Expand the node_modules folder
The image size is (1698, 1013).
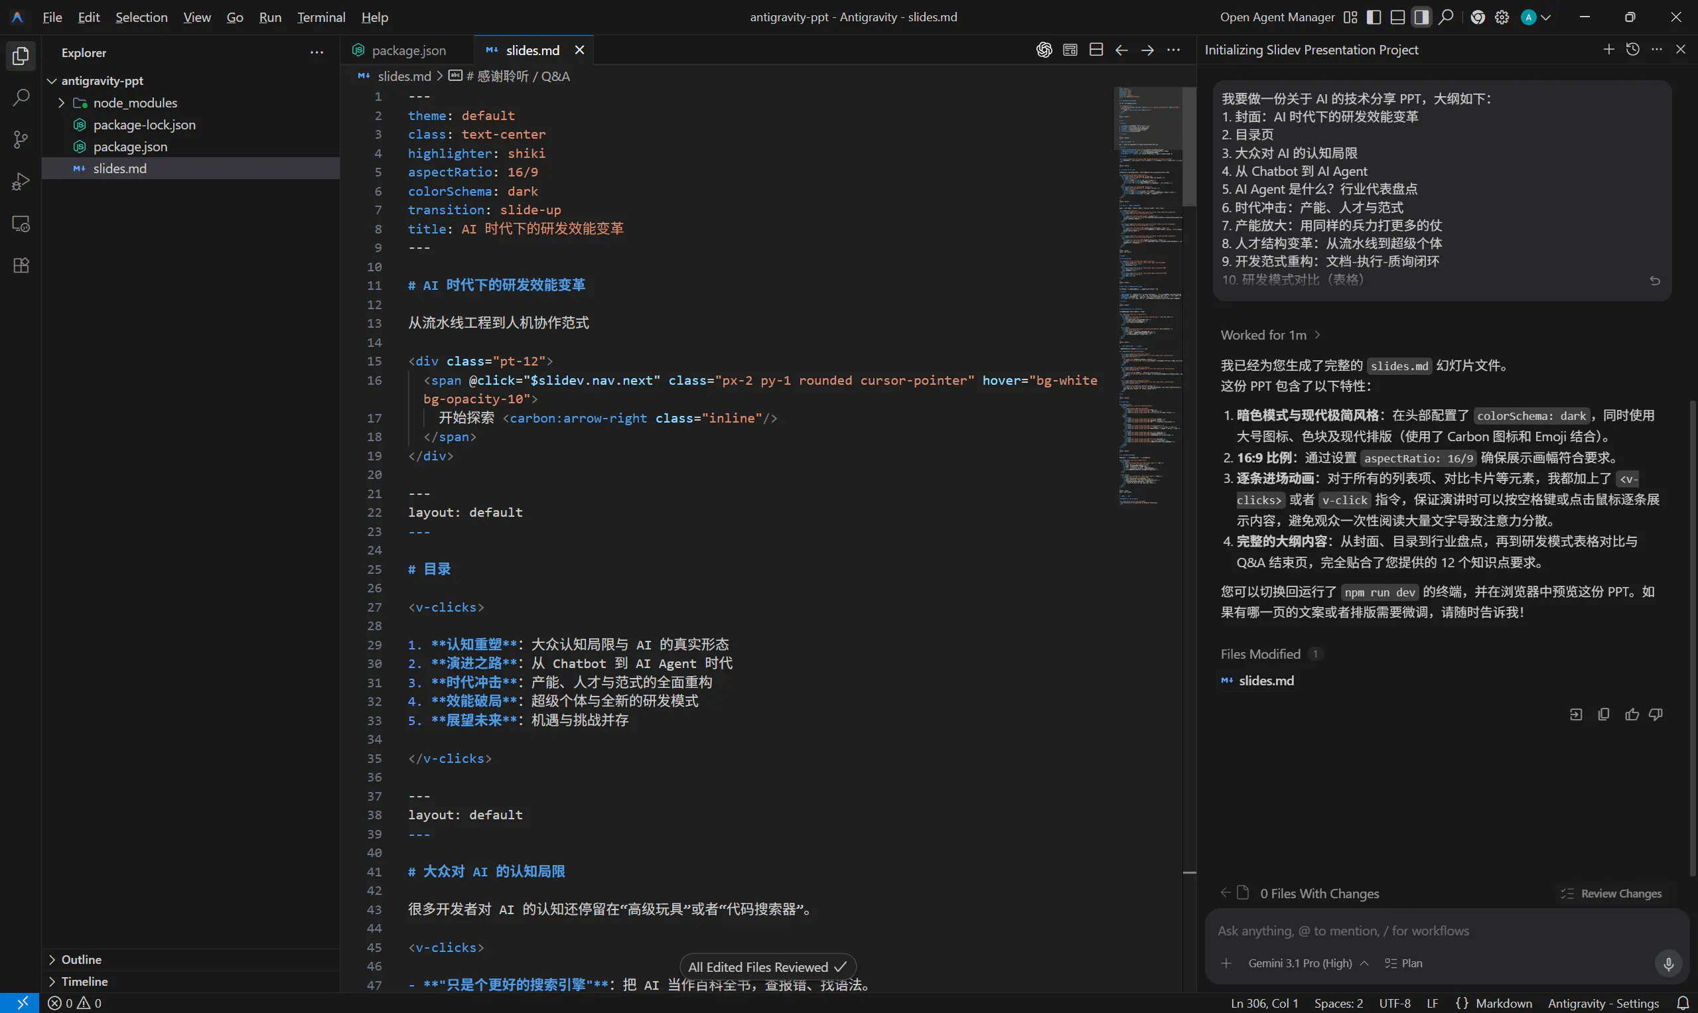pos(62,102)
